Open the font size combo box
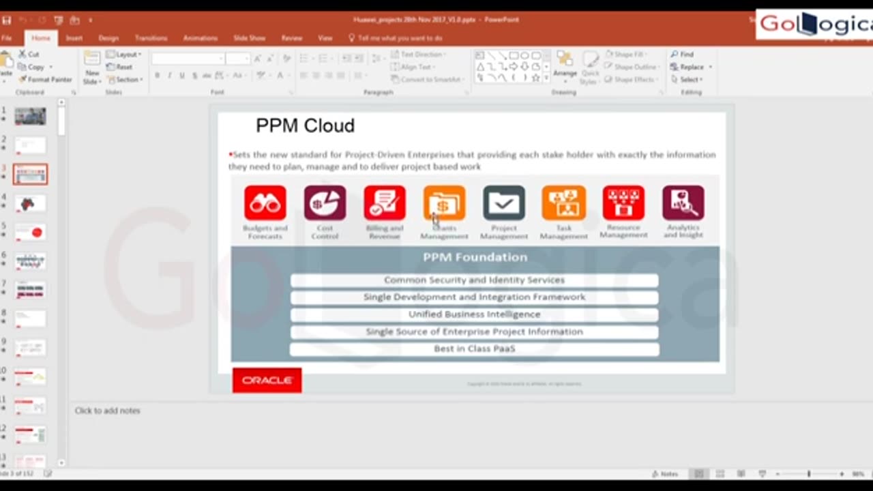The width and height of the screenshot is (873, 491). [238, 59]
